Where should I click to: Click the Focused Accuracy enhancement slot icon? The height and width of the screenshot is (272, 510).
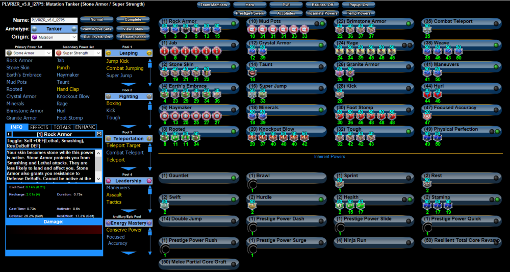(x=427, y=116)
